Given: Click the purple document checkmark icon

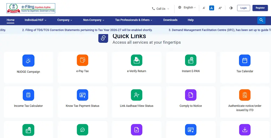Looking at the screenshot, I should 137,130.
